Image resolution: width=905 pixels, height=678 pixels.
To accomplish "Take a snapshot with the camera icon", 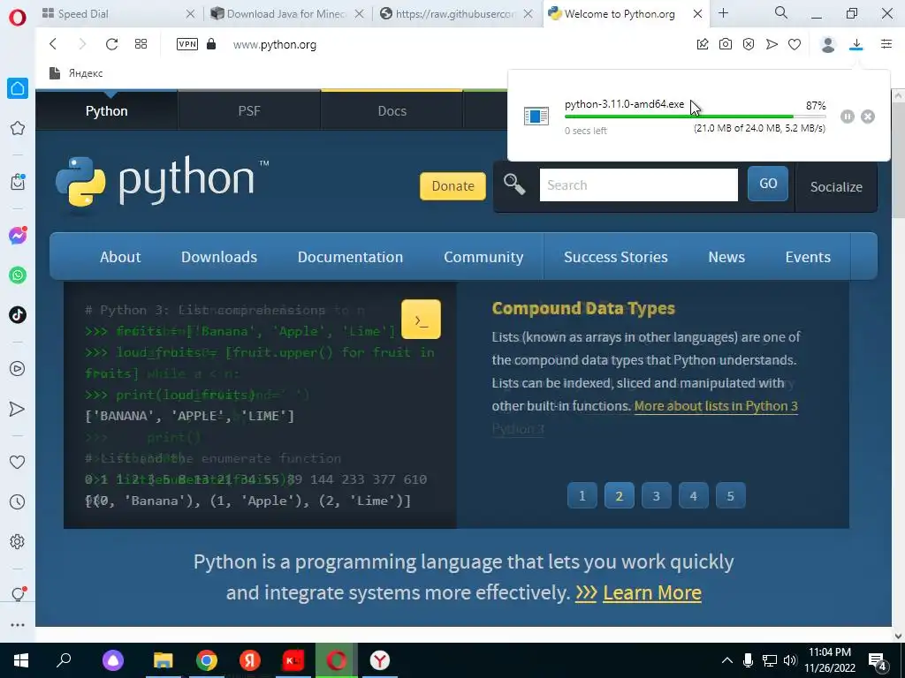I will 726,44.
